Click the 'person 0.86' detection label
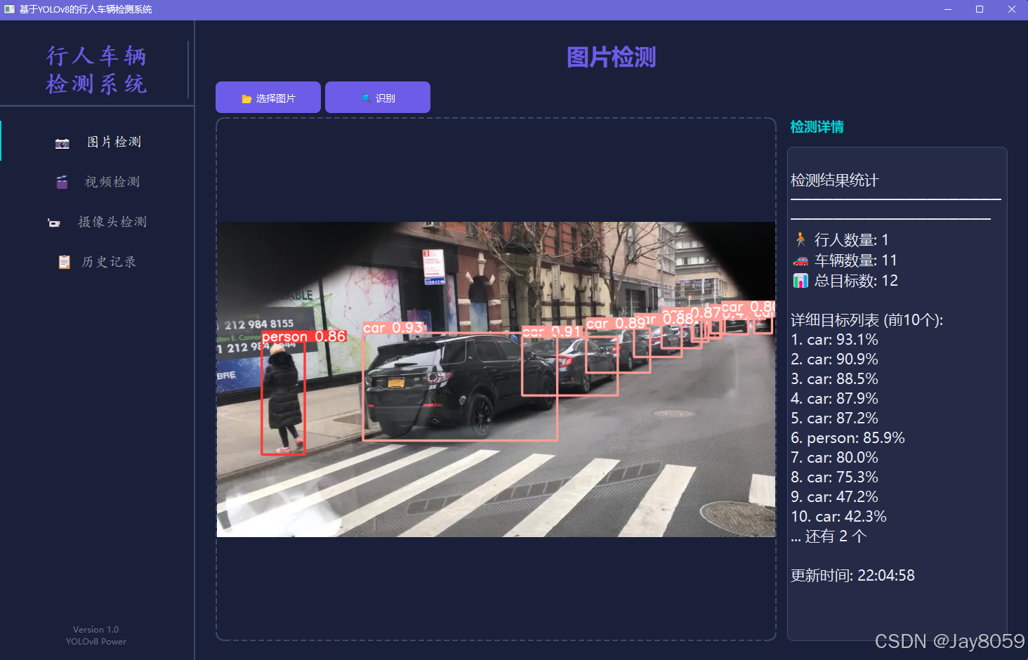 [304, 337]
